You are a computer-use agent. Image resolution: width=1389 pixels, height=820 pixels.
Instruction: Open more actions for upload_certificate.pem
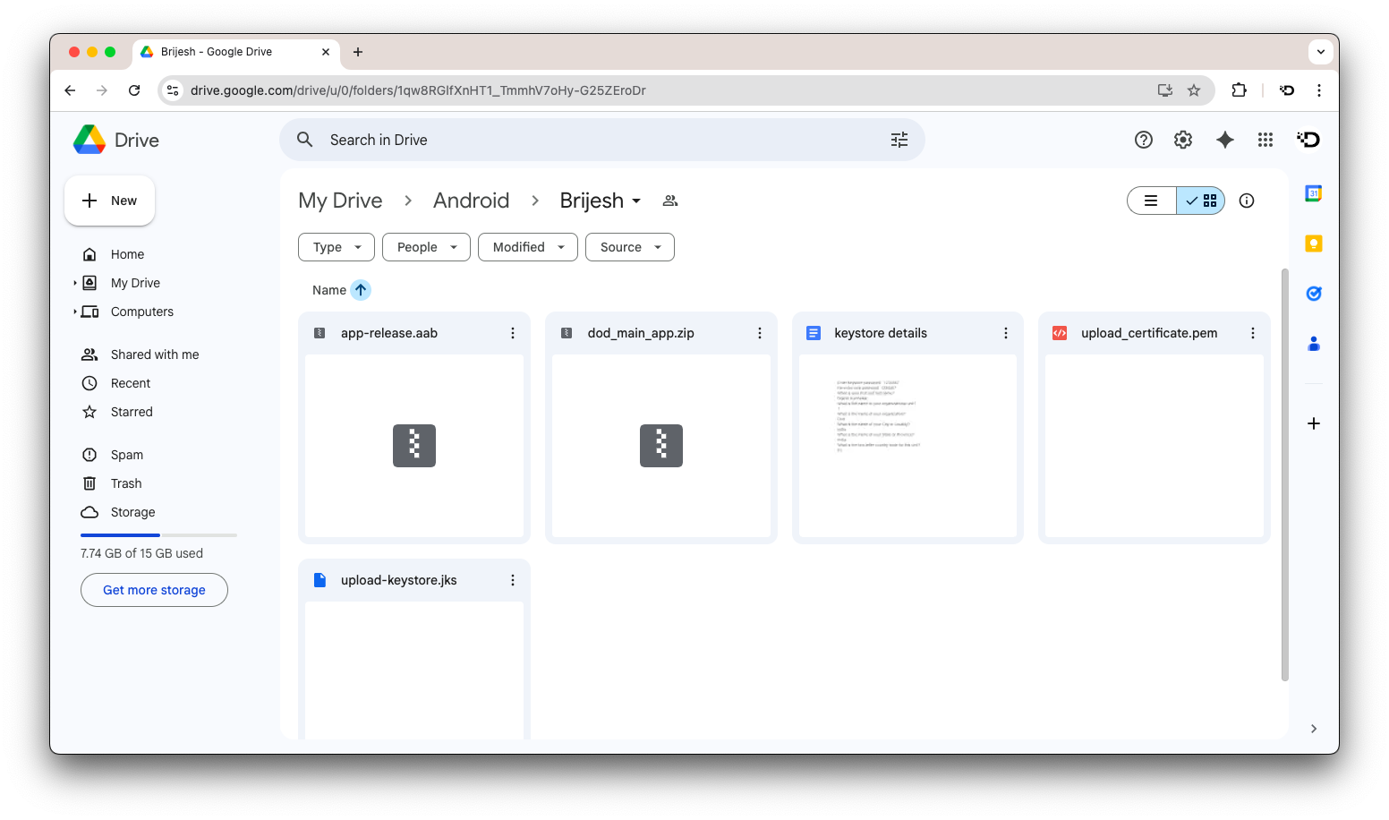[x=1253, y=333]
